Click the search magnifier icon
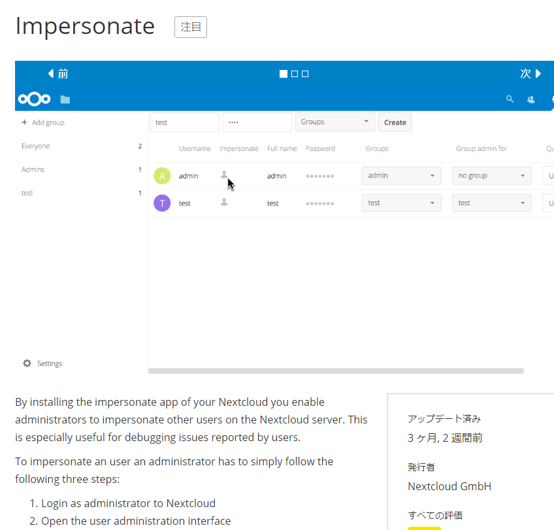Viewport: 554px width, 530px height. pyautogui.click(x=510, y=99)
